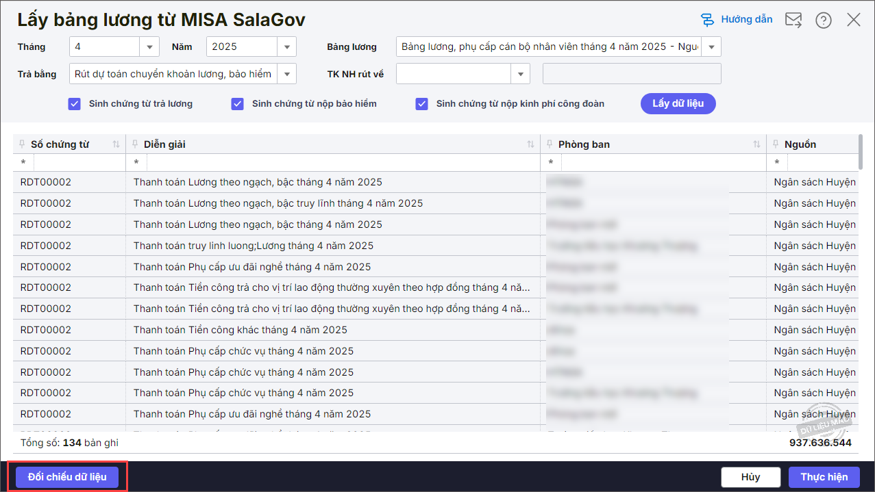
Task: Click the total amount 937.636.544
Action: [820, 443]
